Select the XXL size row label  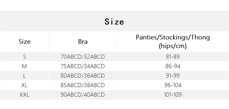[24, 95]
